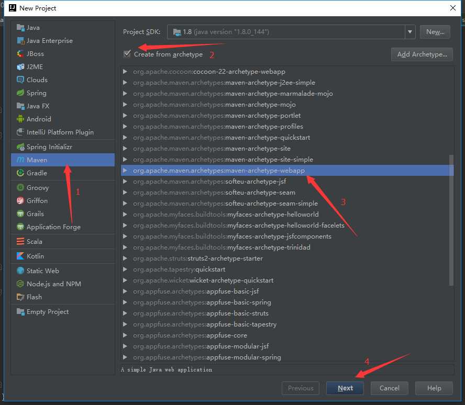Click the Gradle icon

tap(20, 173)
